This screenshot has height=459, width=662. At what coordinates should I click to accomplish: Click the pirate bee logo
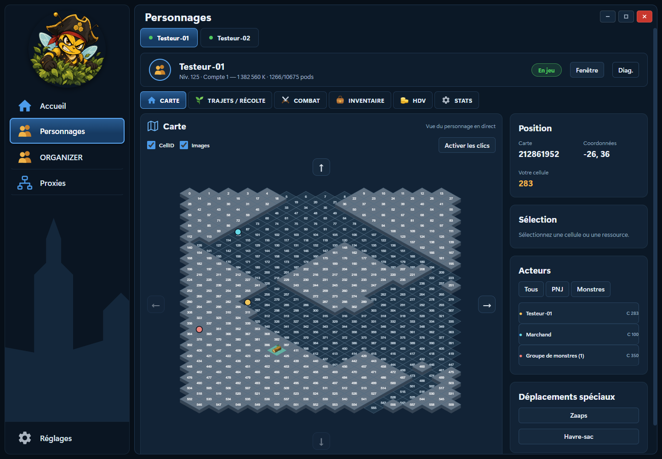click(x=67, y=49)
